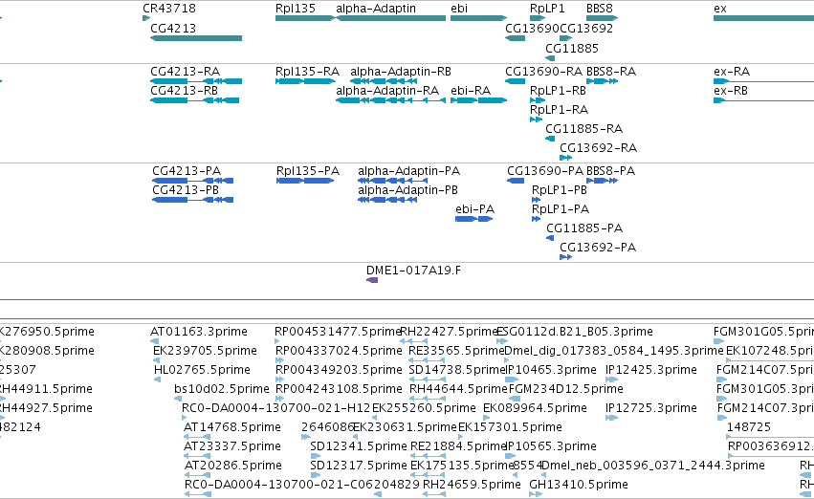
Task: Click the BBS8-PA protein label
Action: point(610,171)
